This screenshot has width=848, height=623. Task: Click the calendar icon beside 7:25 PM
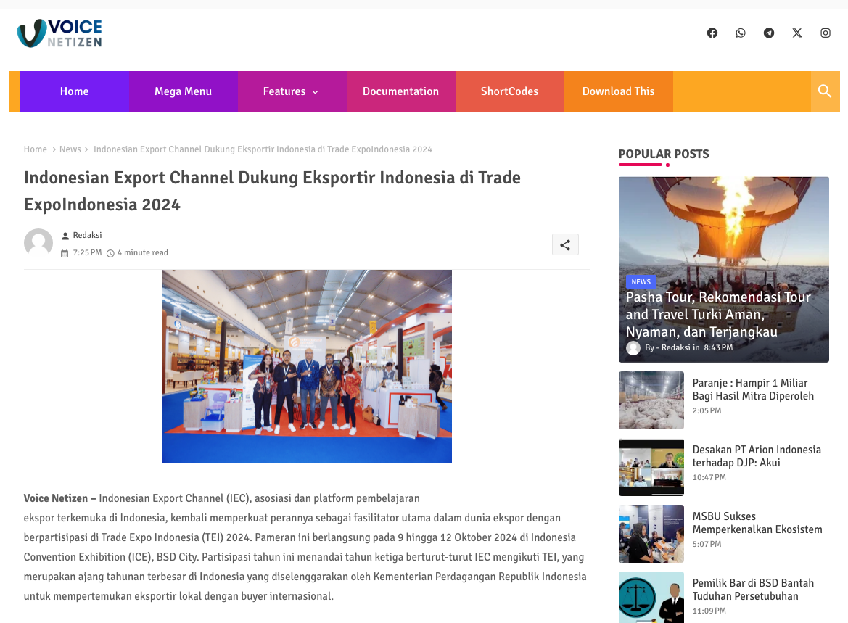click(x=65, y=253)
